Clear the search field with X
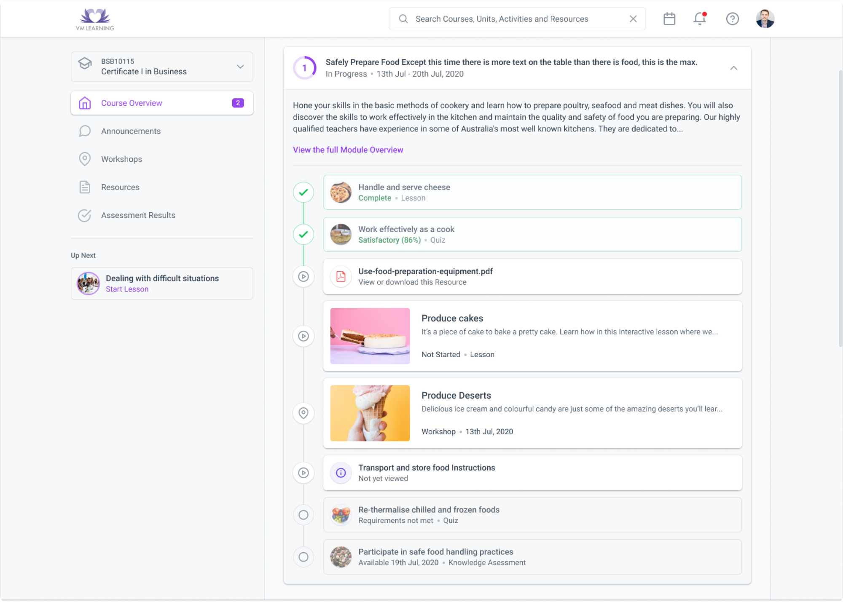Viewport: 843px width, 602px height. click(633, 19)
